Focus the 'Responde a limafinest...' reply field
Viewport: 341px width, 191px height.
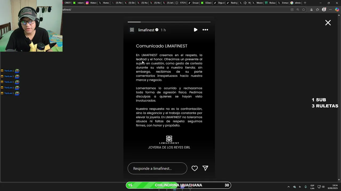tap(157, 168)
